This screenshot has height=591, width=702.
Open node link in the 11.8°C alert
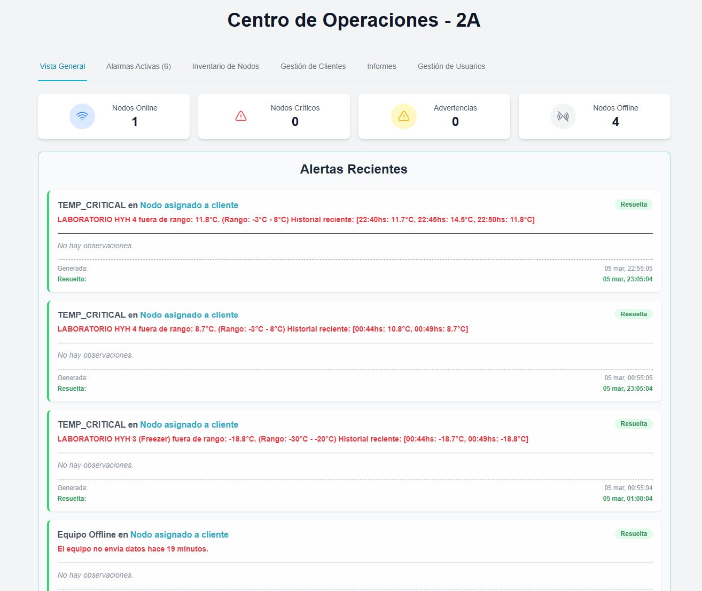pyautogui.click(x=189, y=205)
